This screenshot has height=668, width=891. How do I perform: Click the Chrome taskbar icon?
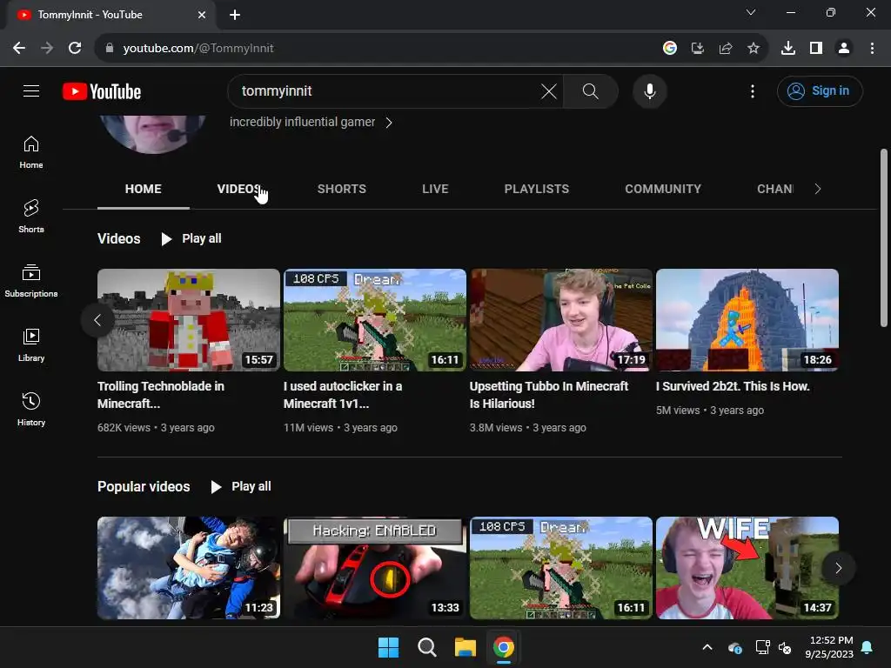(x=504, y=647)
